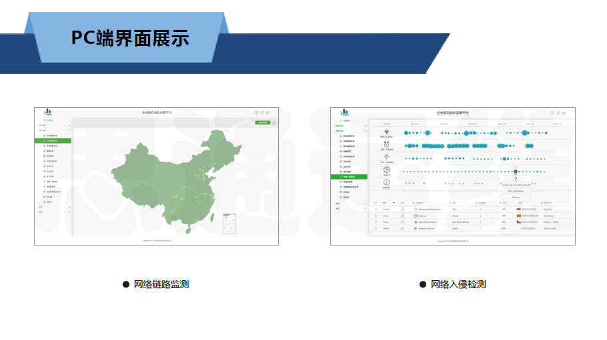
Task: Click the circled info icon in timeline
Action: [x=386, y=182]
